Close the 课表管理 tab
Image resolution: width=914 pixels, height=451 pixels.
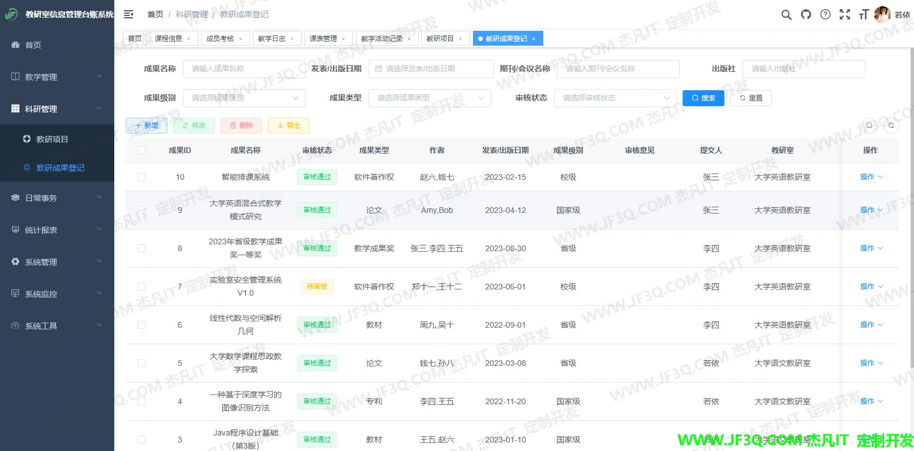(343, 39)
